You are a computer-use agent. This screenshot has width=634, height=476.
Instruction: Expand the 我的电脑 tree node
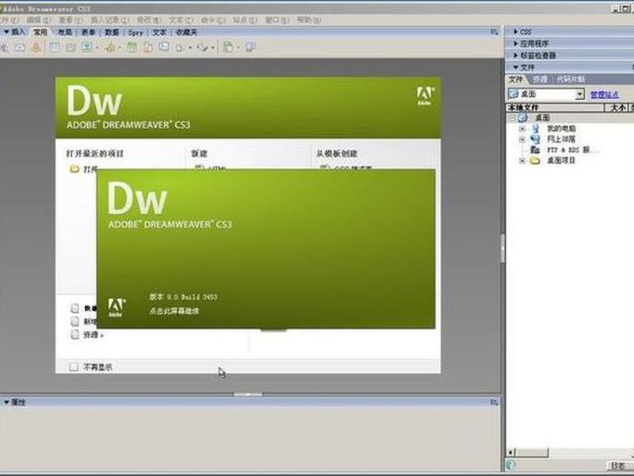pyautogui.click(x=522, y=129)
